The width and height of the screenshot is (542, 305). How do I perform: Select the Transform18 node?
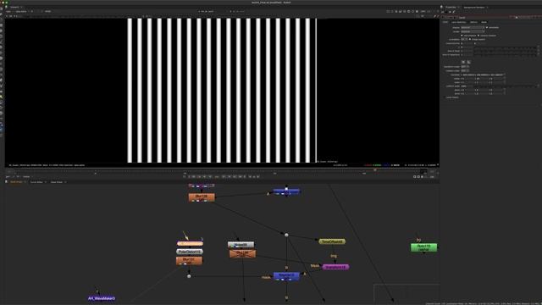pyautogui.click(x=335, y=267)
